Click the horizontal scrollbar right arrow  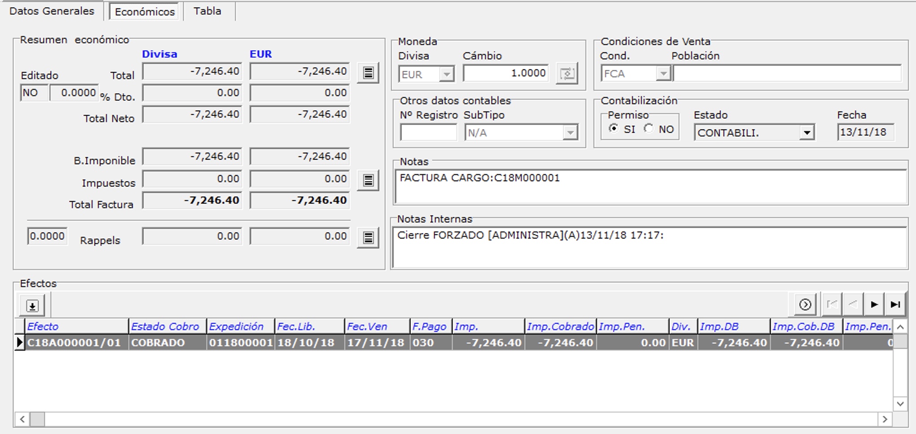coord(885,419)
